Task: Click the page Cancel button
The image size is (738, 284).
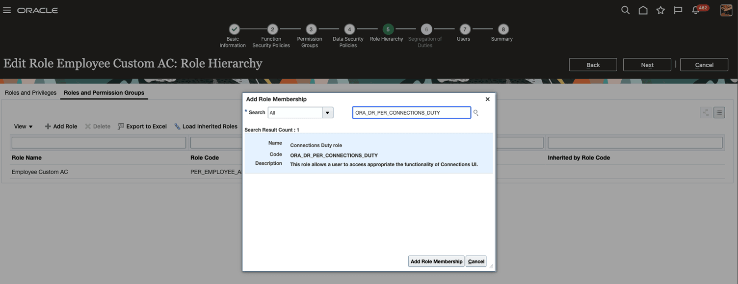Action: pos(704,65)
